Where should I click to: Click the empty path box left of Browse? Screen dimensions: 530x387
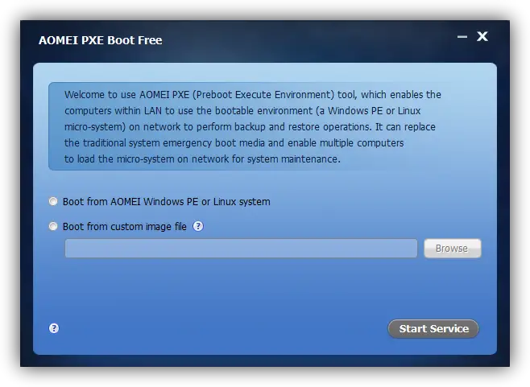241,248
